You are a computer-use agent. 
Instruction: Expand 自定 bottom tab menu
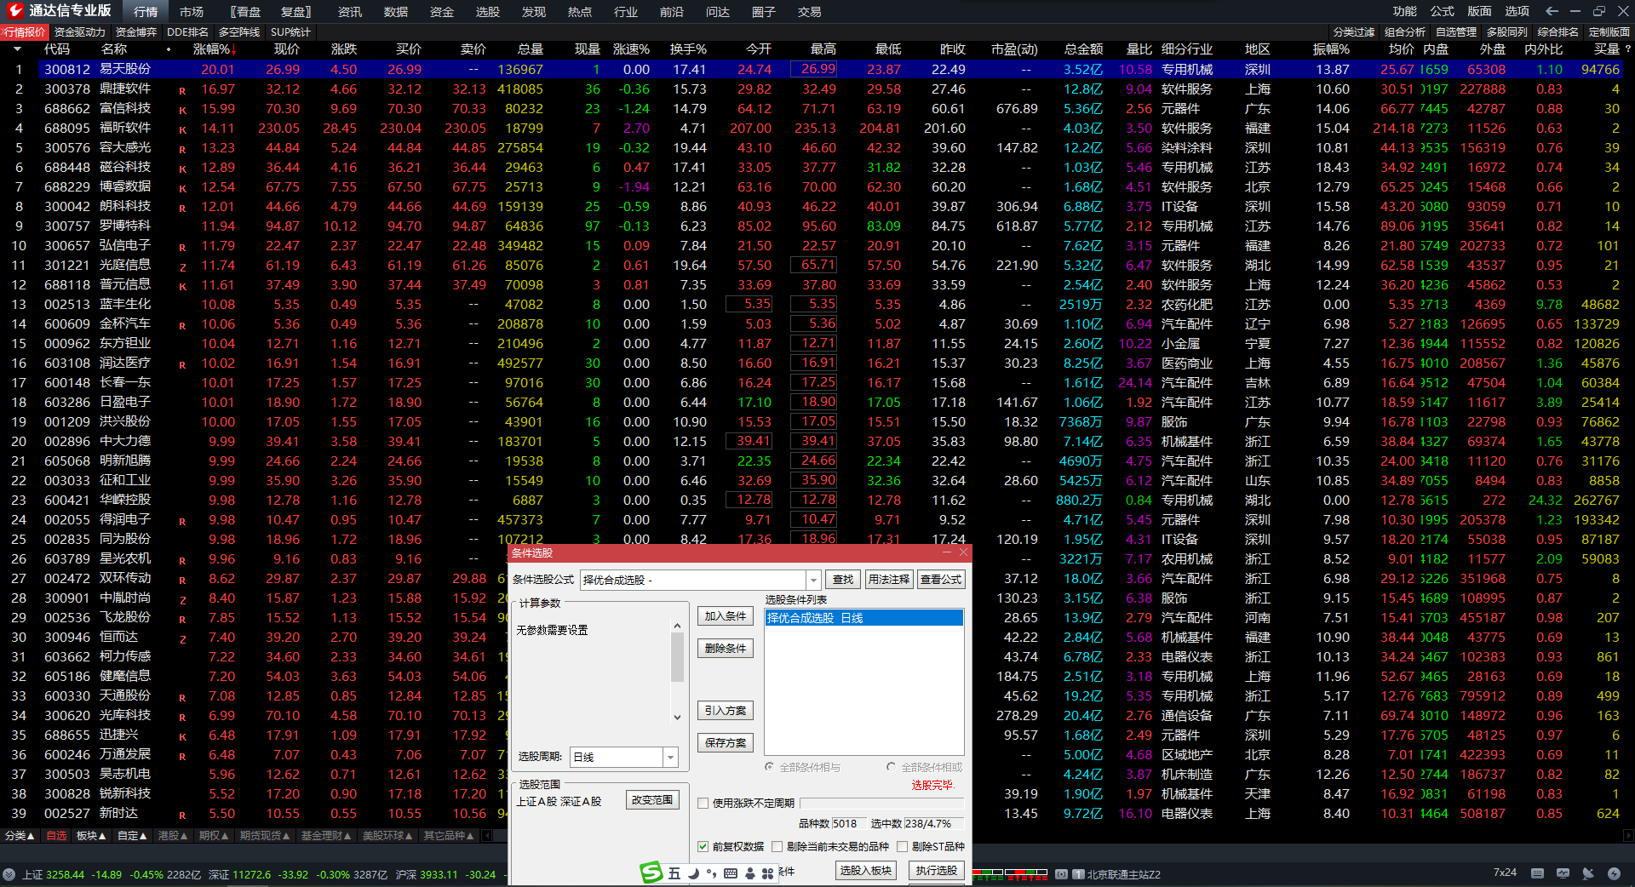click(132, 836)
